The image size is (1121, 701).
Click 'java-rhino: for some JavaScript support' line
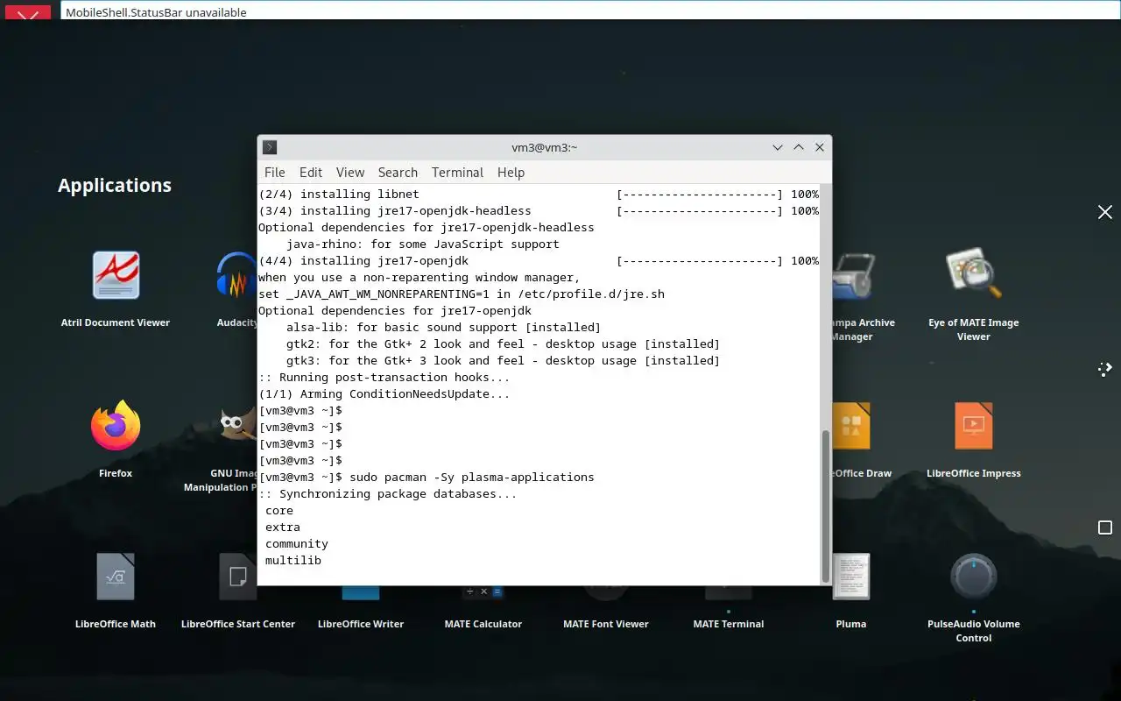[x=423, y=244]
